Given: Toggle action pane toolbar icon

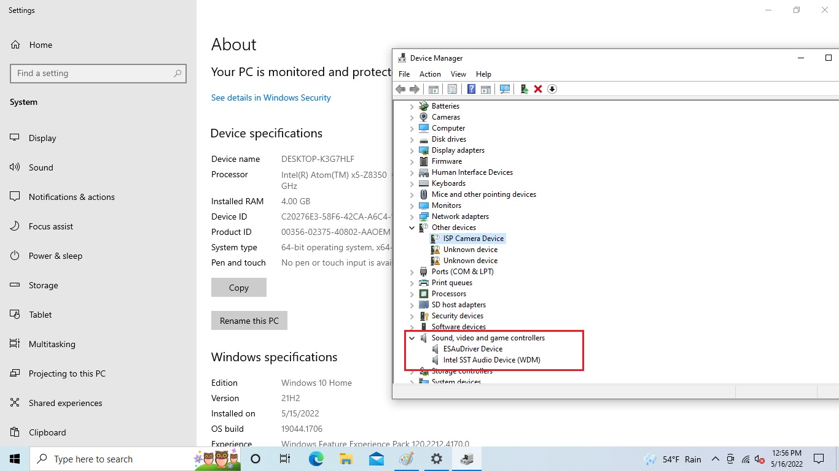Looking at the screenshot, I should [486, 89].
